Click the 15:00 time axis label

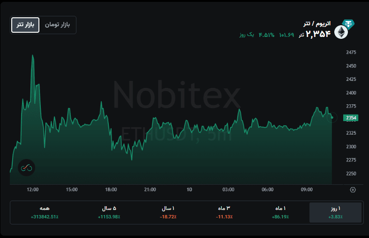coord(72,189)
